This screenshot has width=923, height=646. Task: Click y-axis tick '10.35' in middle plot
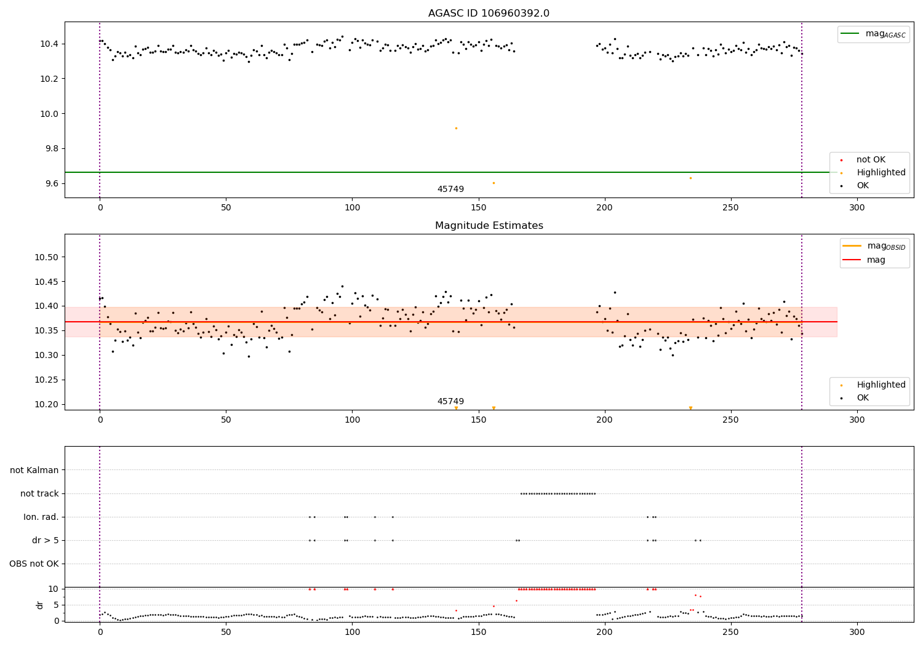click(47, 331)
